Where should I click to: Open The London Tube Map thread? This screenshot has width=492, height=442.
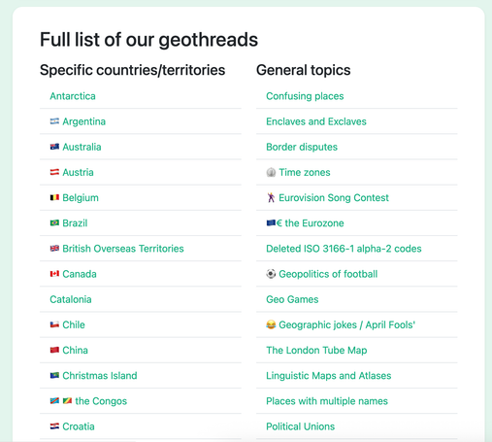[316, 351]
